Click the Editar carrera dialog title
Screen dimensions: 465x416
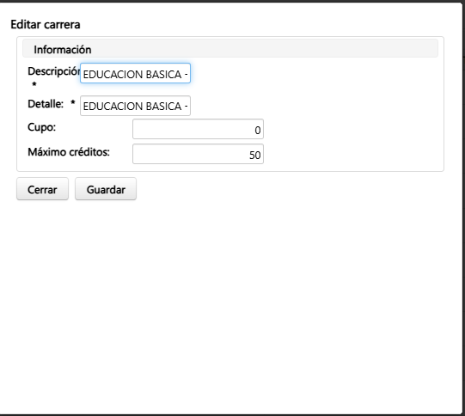point(46,25)
